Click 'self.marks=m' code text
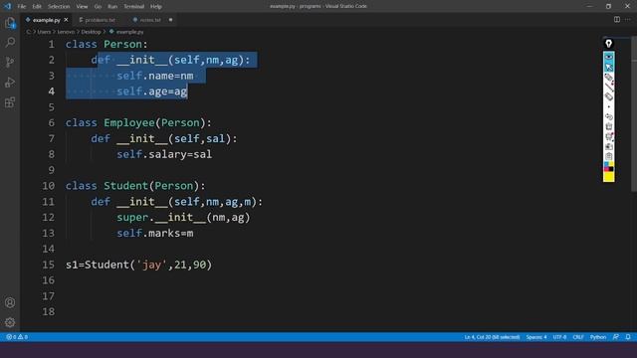The height and width of the screenshot is (358, 637). 155,233
